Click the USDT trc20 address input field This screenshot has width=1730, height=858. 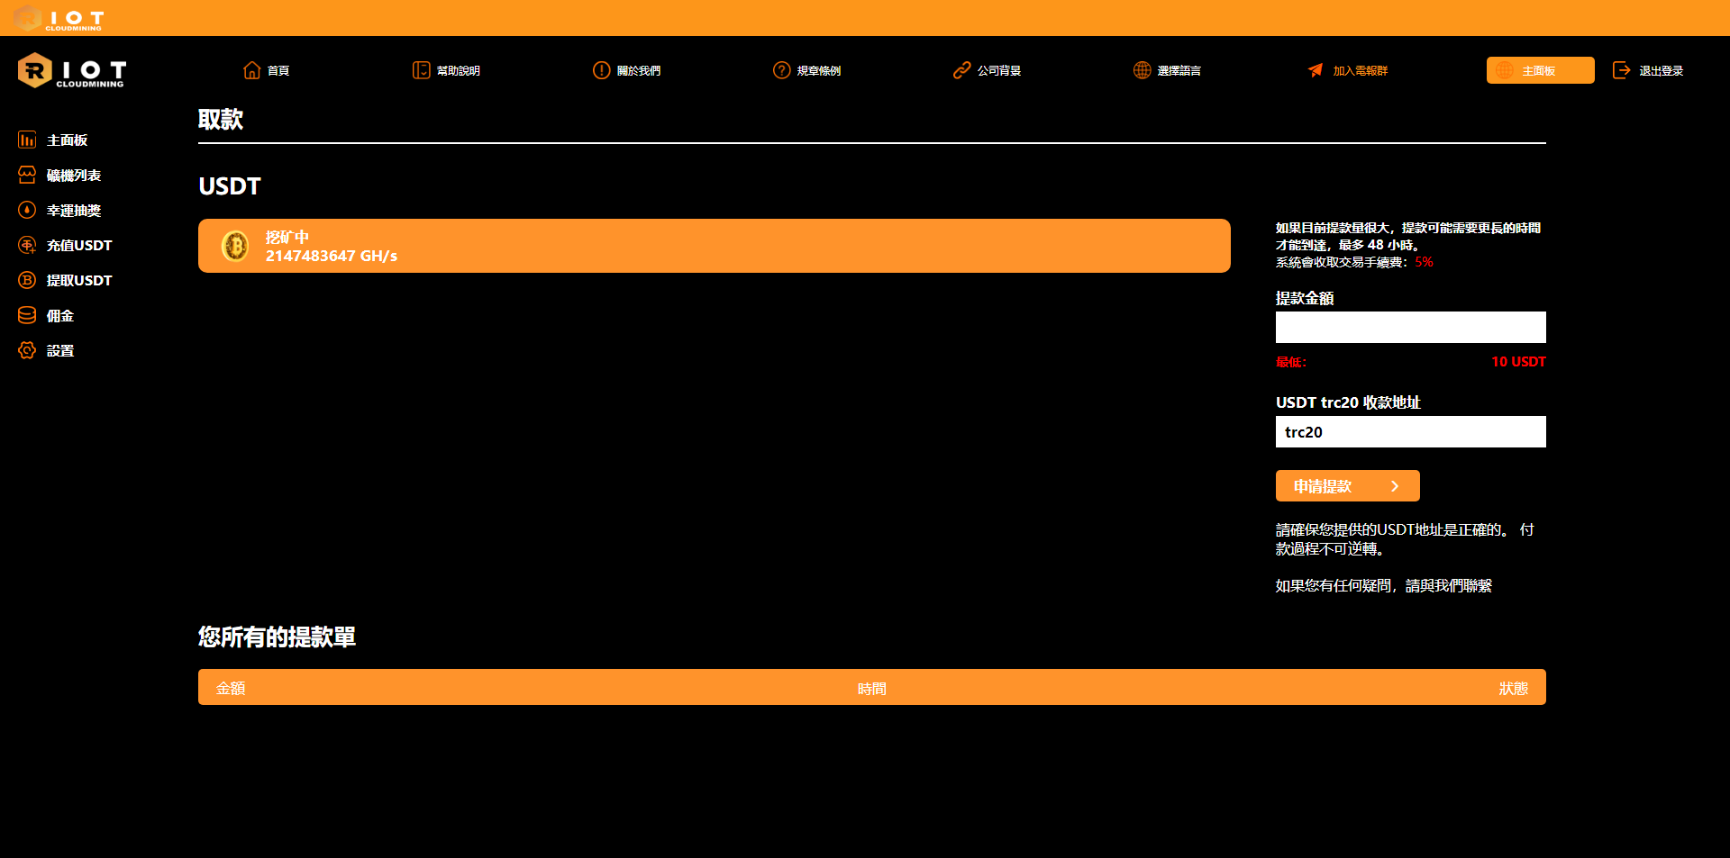click(x=1411, y=431)
